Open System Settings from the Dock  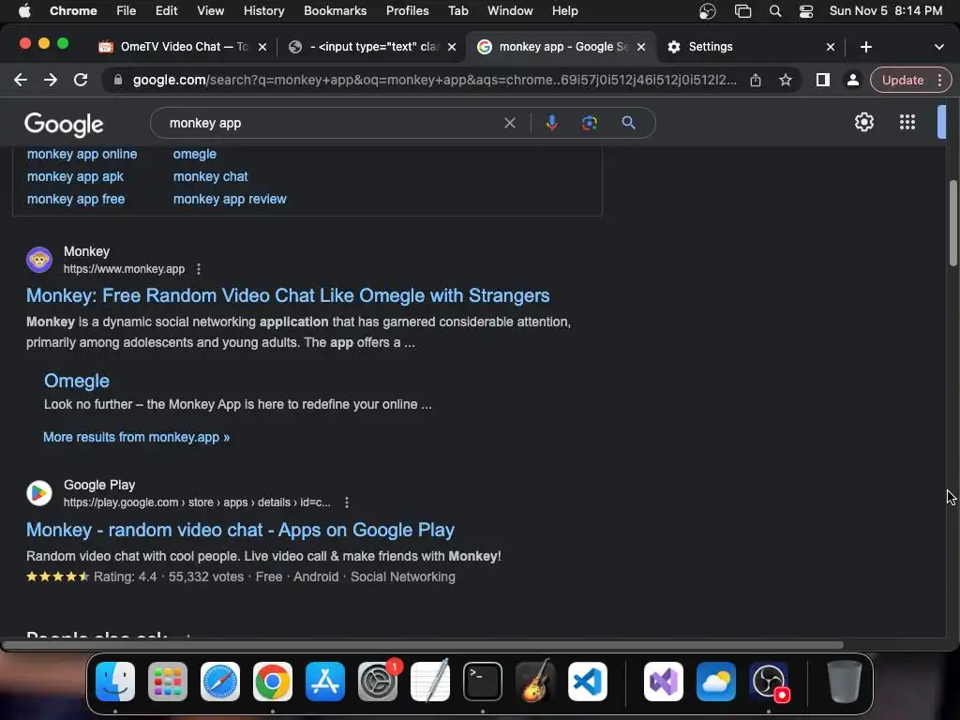tap(378, 682)
